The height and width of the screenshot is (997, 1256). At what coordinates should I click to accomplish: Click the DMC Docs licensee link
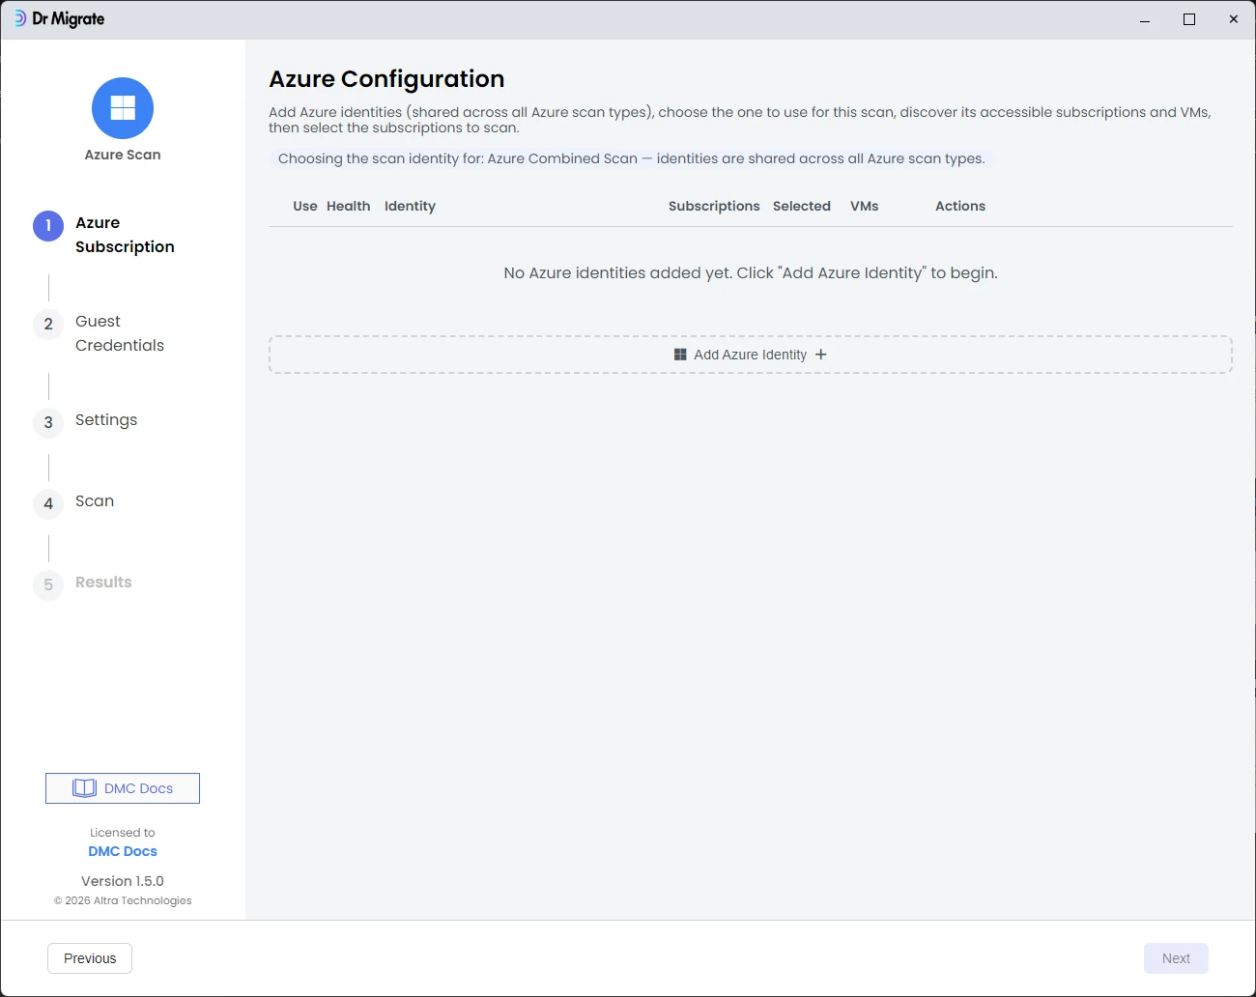[x=123, y=851]
